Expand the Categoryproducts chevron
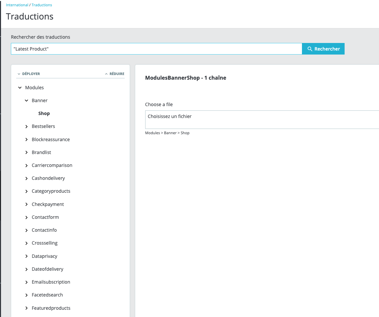 click(x=26, y=191)
